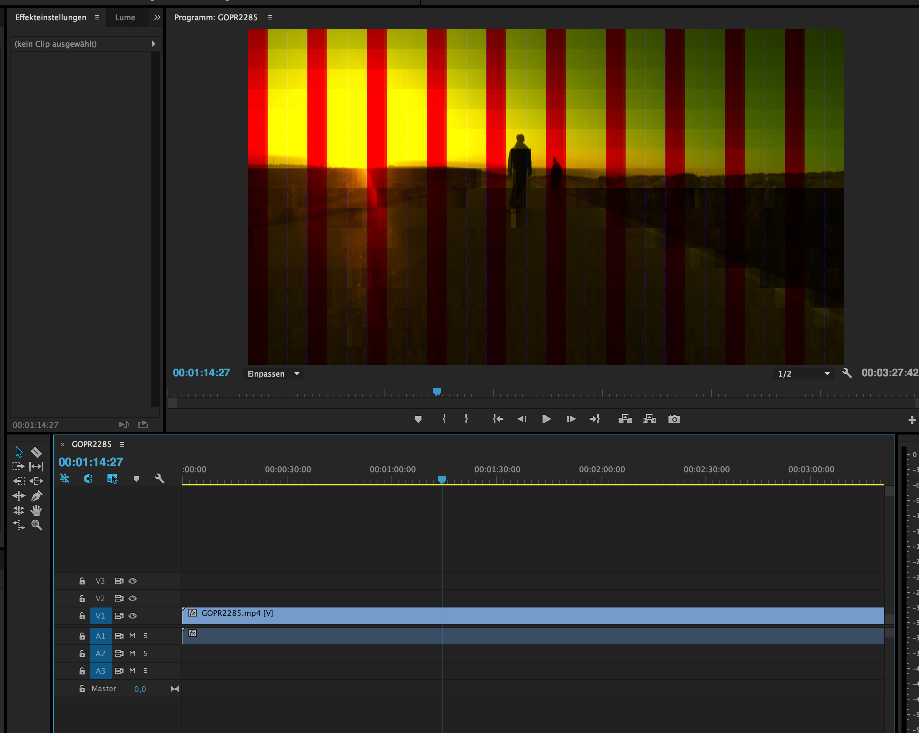
Task: Open program monitor settings wrench
Action: [x=847, y=373]
